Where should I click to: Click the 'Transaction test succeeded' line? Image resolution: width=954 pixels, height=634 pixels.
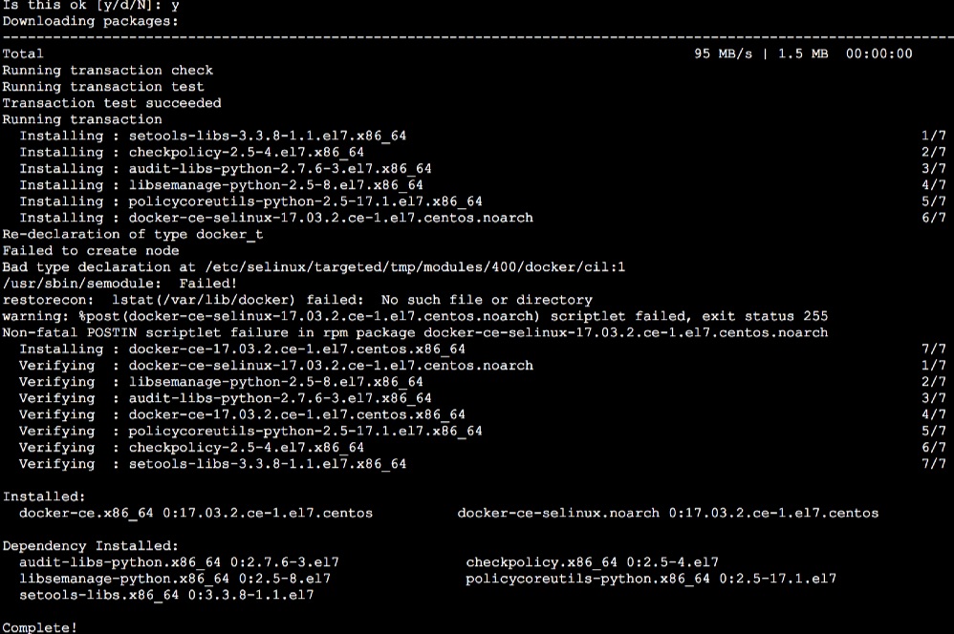[112, 103]
